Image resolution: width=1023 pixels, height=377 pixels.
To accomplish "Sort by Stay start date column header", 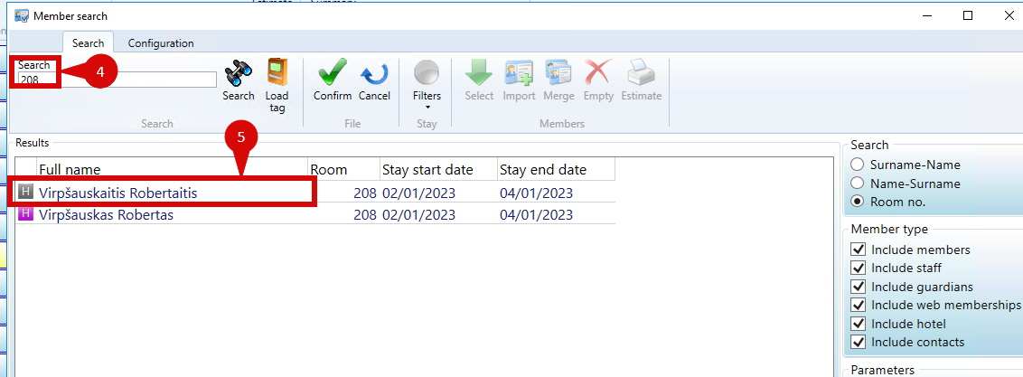I will coord(438,170).
